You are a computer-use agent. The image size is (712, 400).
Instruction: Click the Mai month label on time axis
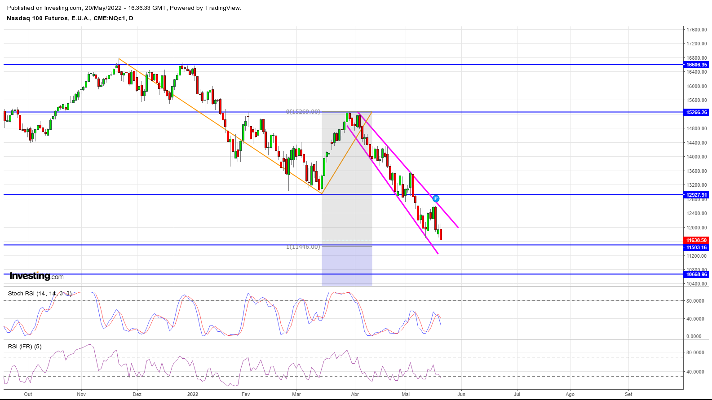pyautogui.click(x=406, y=395)
